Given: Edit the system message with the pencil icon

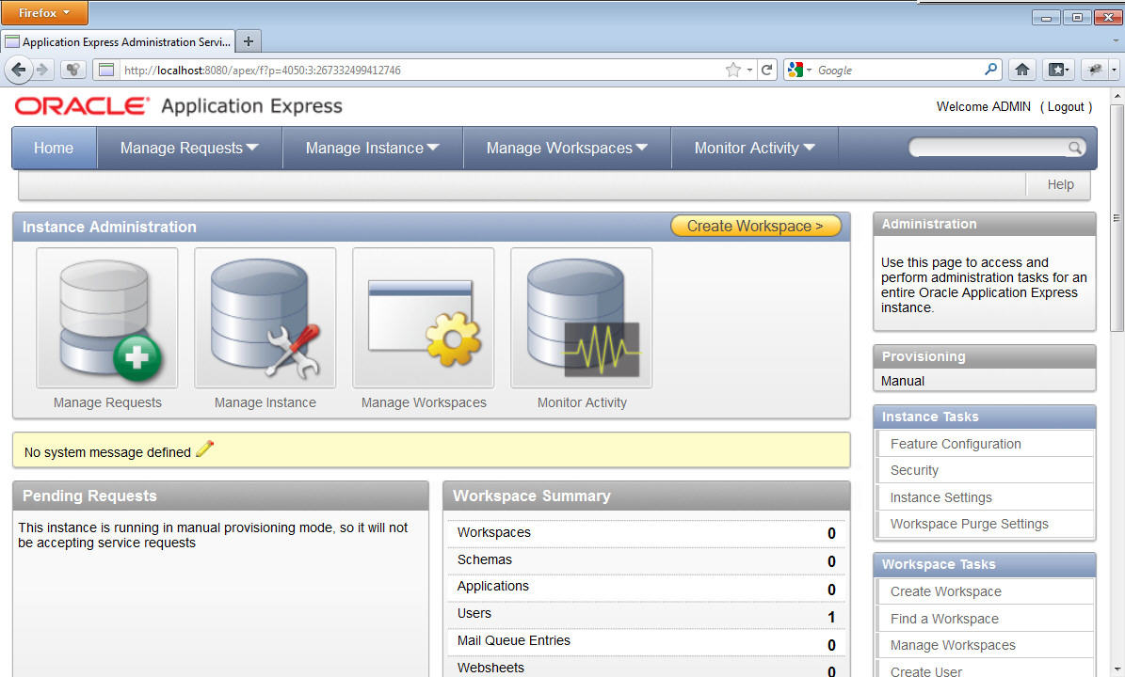Looking at the screenshot, I should pyautogui.click(x=204, y=451).
